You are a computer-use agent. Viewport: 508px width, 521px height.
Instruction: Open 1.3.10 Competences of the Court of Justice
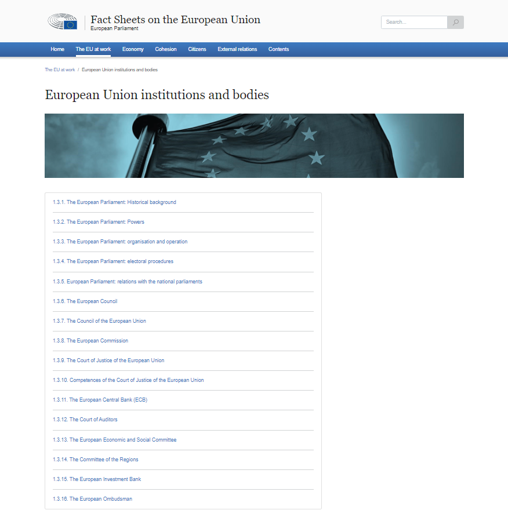(128, 380)
